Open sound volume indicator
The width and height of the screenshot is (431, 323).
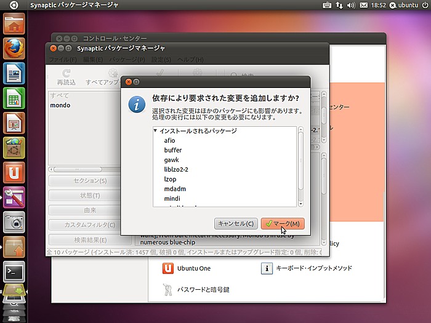pos(351,5)
